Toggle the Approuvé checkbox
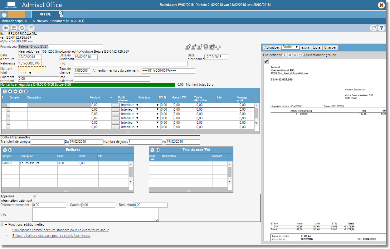Viewport: 390px width, 249px height. [35, 196]
